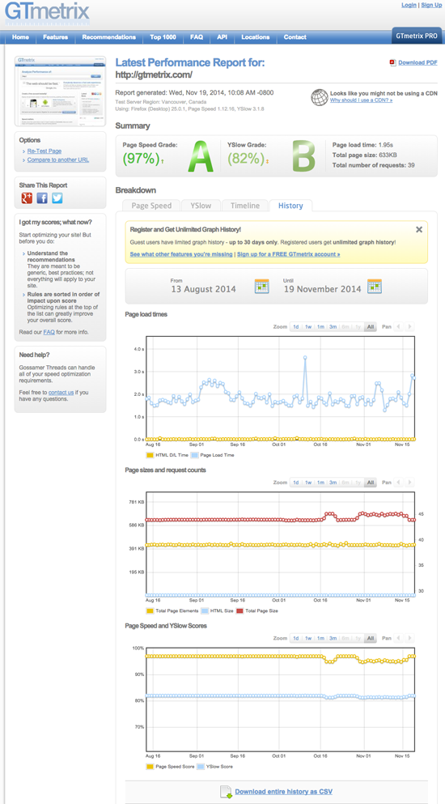Screen dimensions: 445x804
Task: Click the GTmetrix logo
Action: coord(47,13)
